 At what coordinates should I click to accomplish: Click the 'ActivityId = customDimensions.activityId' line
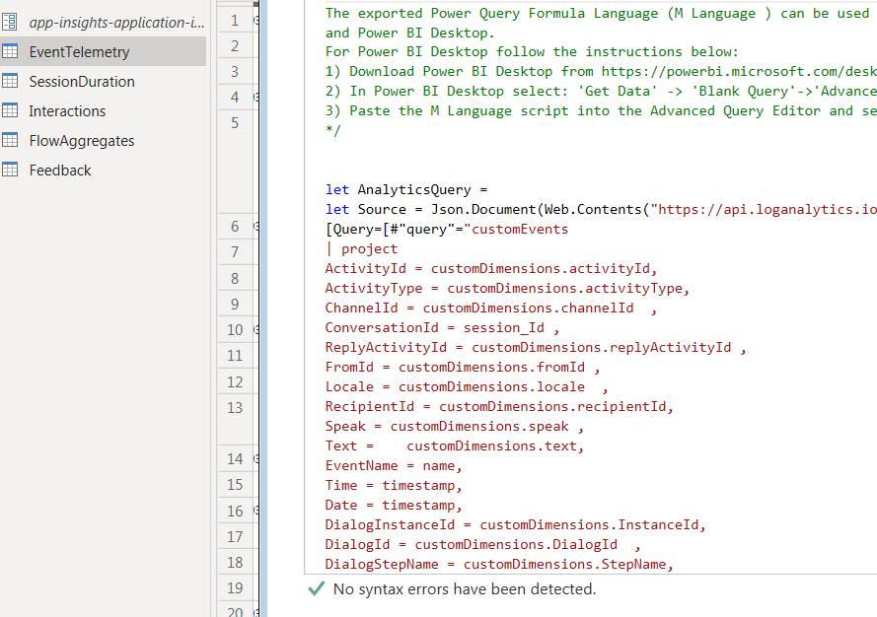tap(491, 269)
